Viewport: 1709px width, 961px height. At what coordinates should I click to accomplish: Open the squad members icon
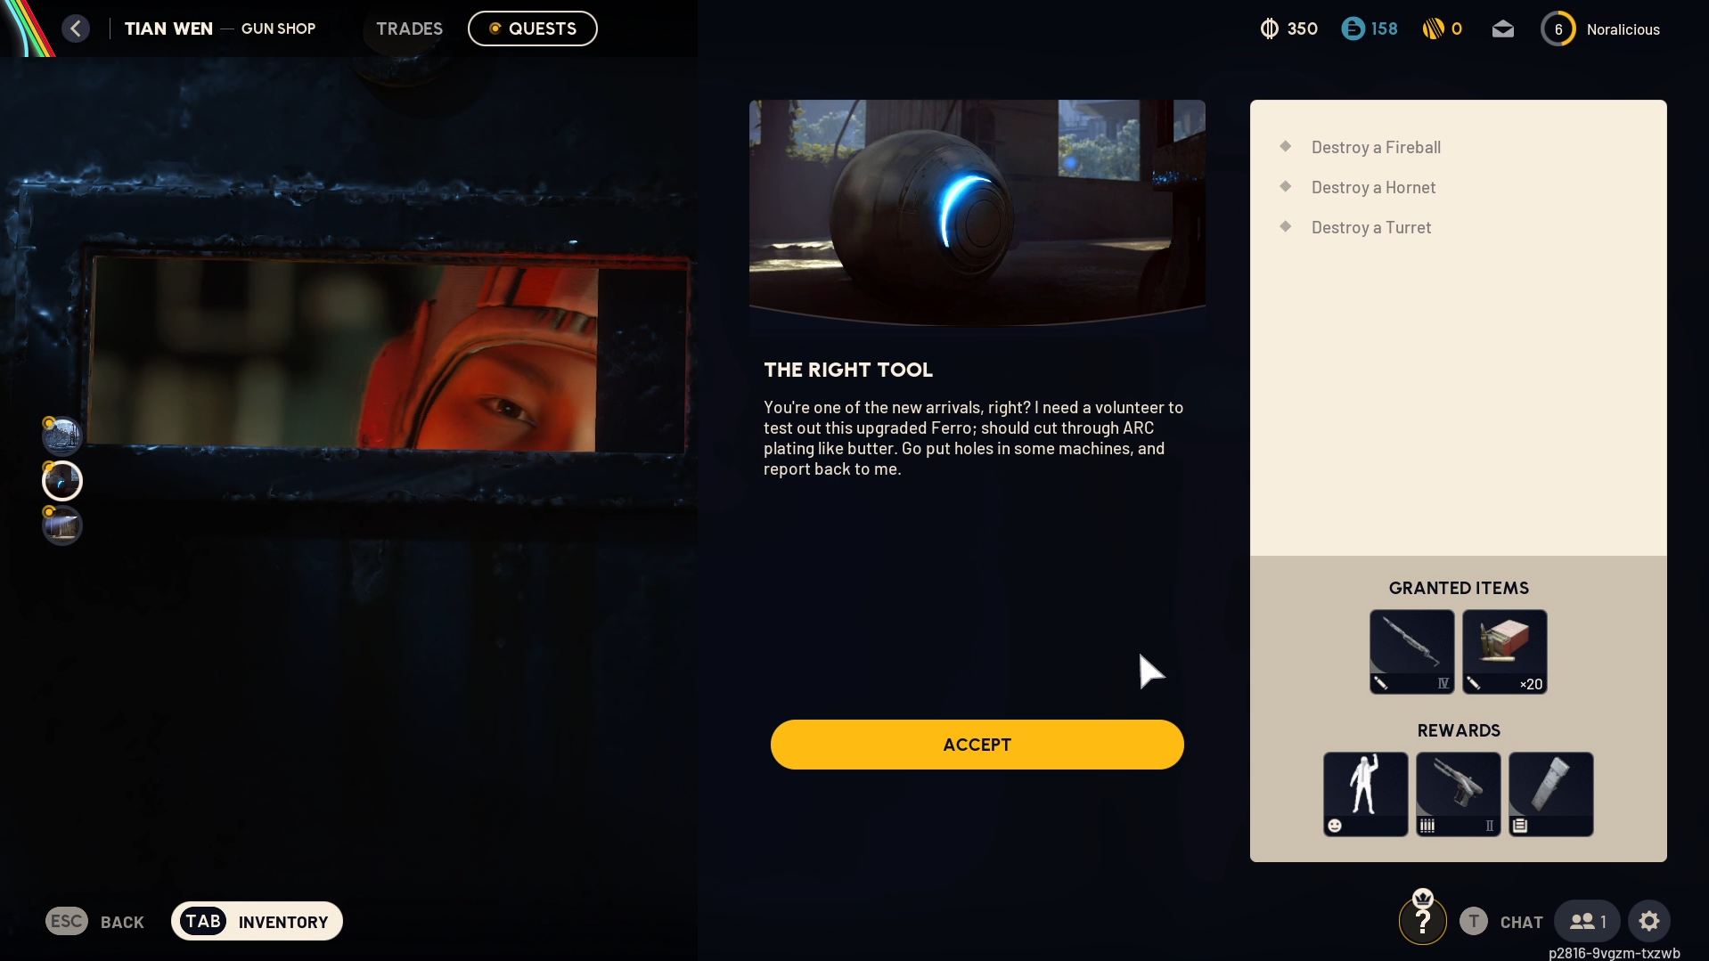coord(1587,921)
